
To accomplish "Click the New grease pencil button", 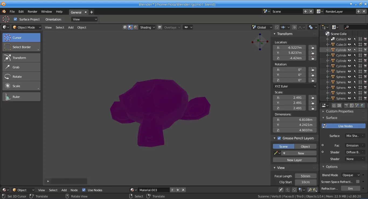I will coord(299,153).
